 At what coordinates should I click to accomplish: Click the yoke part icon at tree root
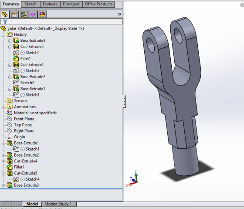coord(3,28)
